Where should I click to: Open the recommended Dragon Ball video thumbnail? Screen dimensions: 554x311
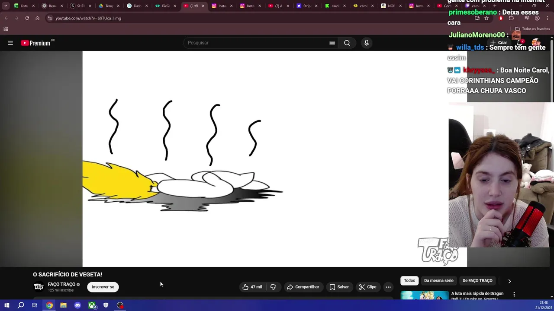point(425,295)
